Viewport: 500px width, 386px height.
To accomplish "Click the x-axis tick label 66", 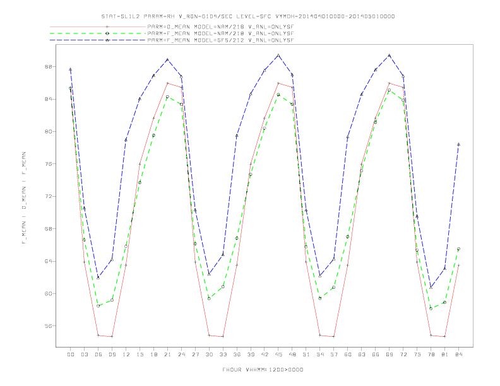I will click(376, 354).
